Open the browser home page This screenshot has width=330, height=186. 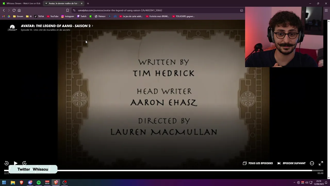coord(19,10)
